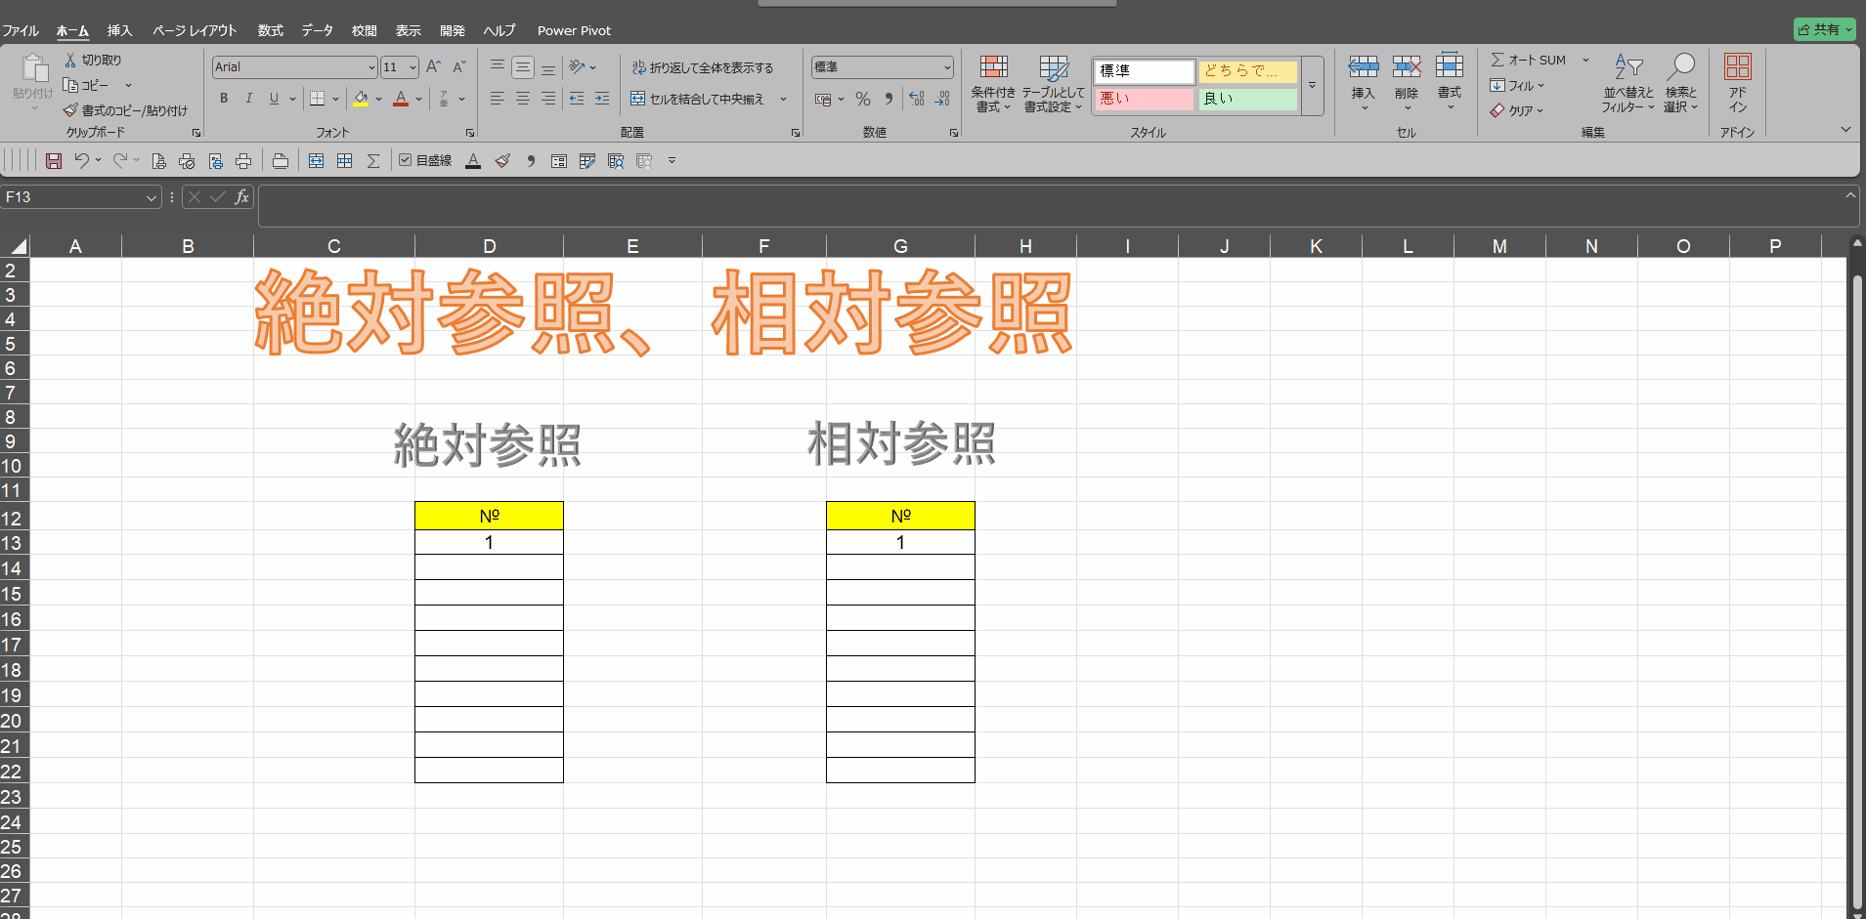Open the number format 標準 dropdown
The width and height of the screenshot is (1866, 919).
946,67
